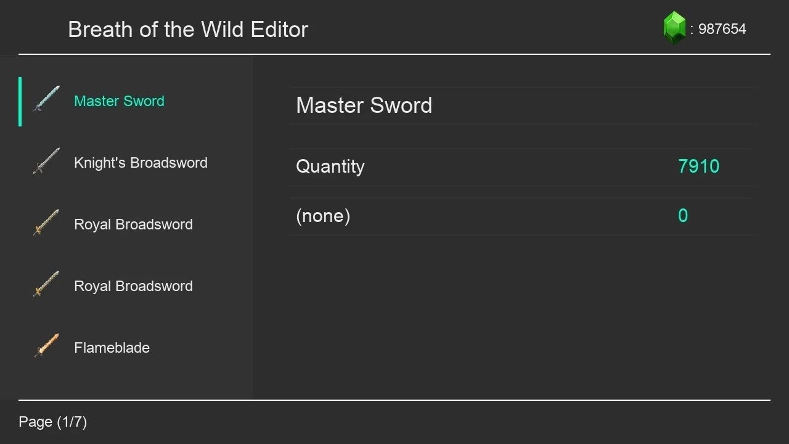
Task: Click the Royal Broadsword icon below Knight's Broadsword
Action: (x=46, y=223)
